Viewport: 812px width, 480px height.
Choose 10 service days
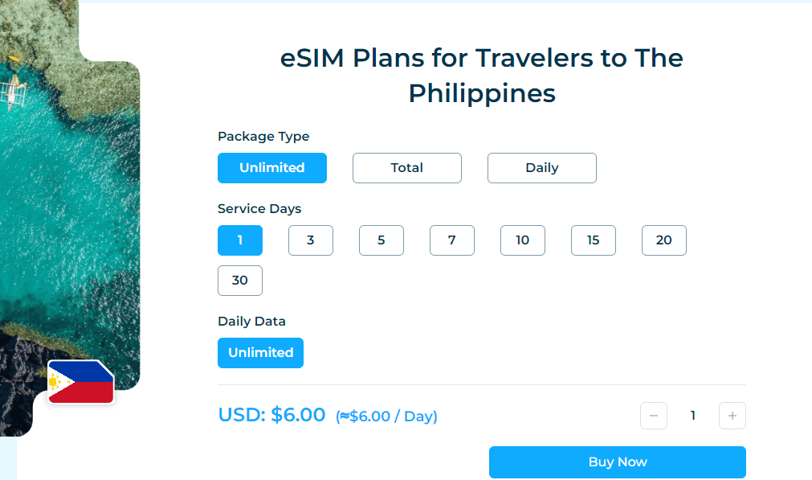[523, 240]
